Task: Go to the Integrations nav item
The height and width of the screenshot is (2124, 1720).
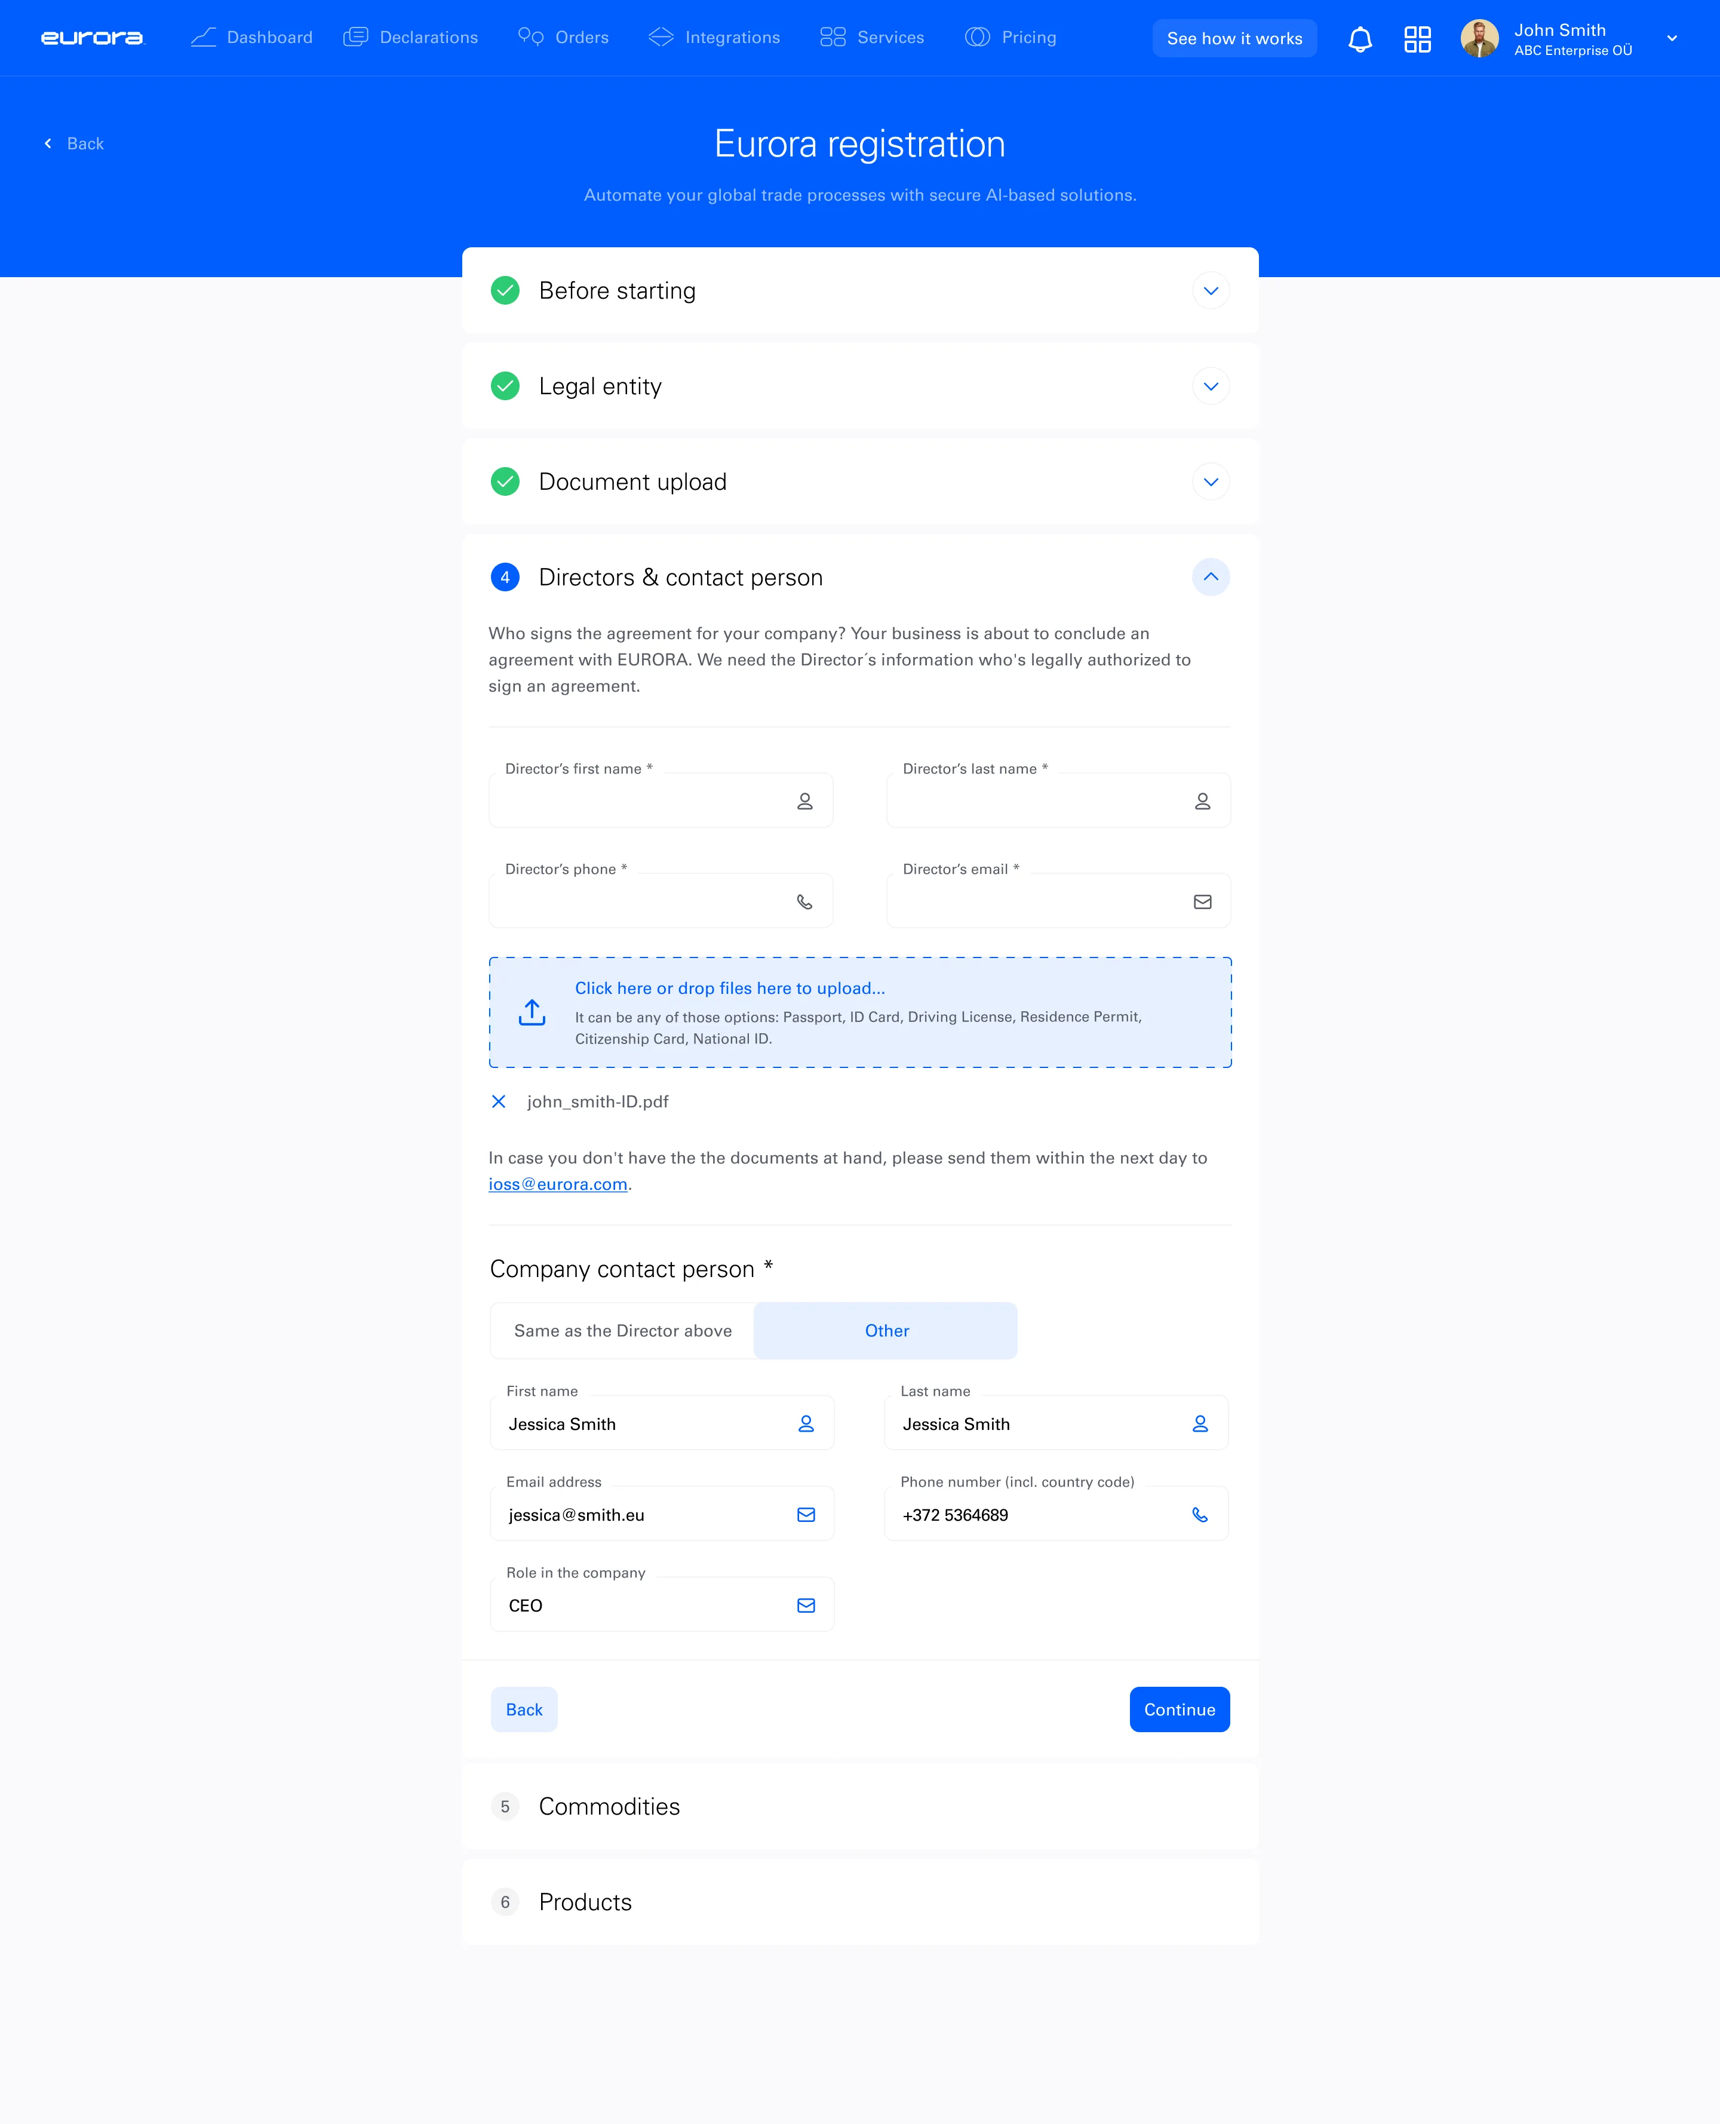Action: click(713, 38)
